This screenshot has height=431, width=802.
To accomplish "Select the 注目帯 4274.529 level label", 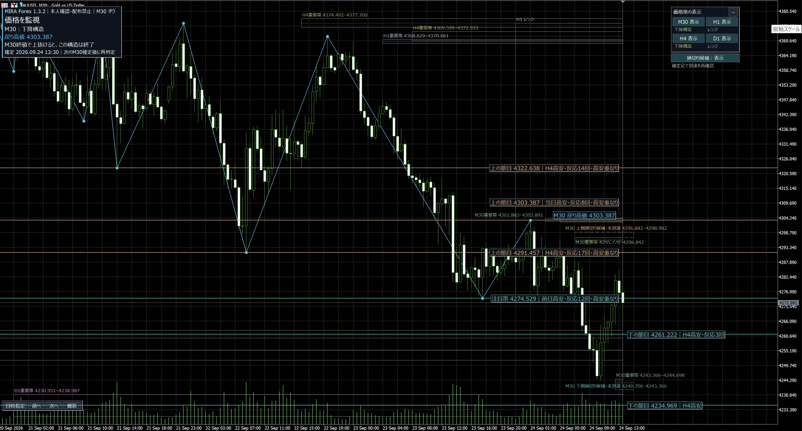I will 555,299.
